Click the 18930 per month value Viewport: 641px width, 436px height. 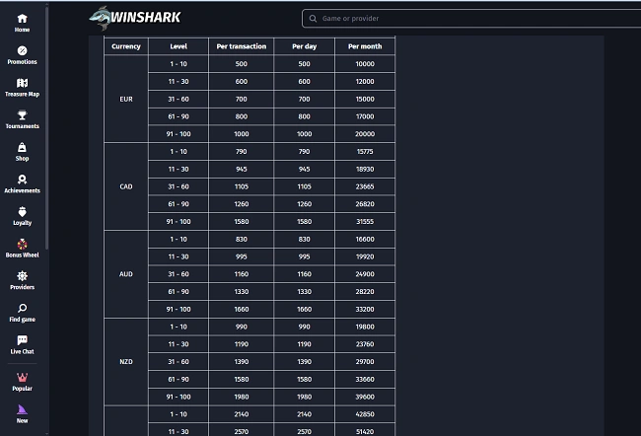[365, 169]
